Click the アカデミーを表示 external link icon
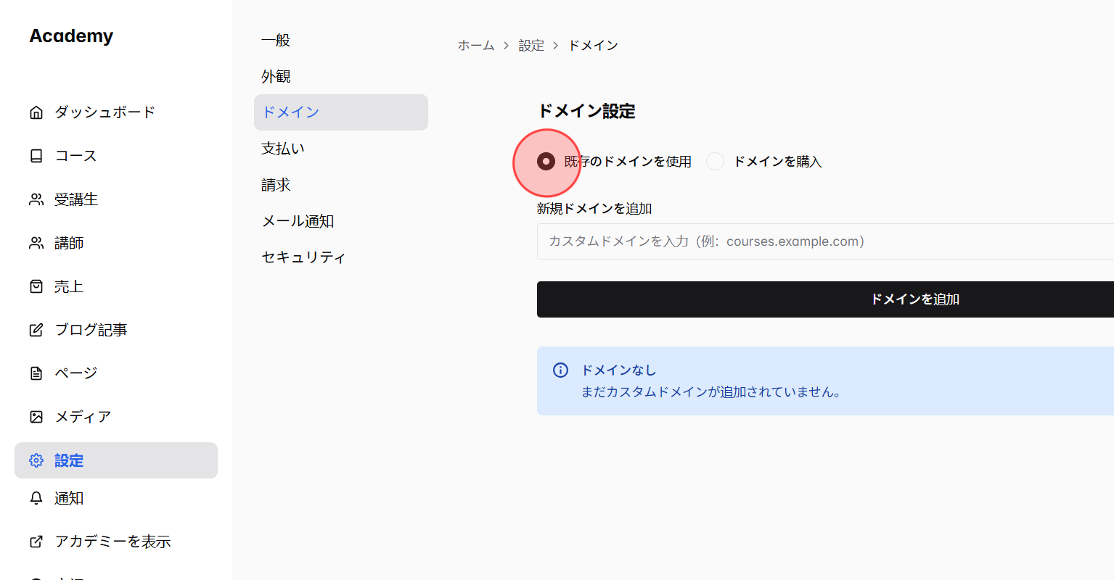The image size is (1114, 580). tap(36, 541)
